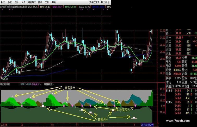Click the -15.00 indicator axis label
Image resolution: width=197 pixels, height=127 pixels.
click(x=162, y=112)
